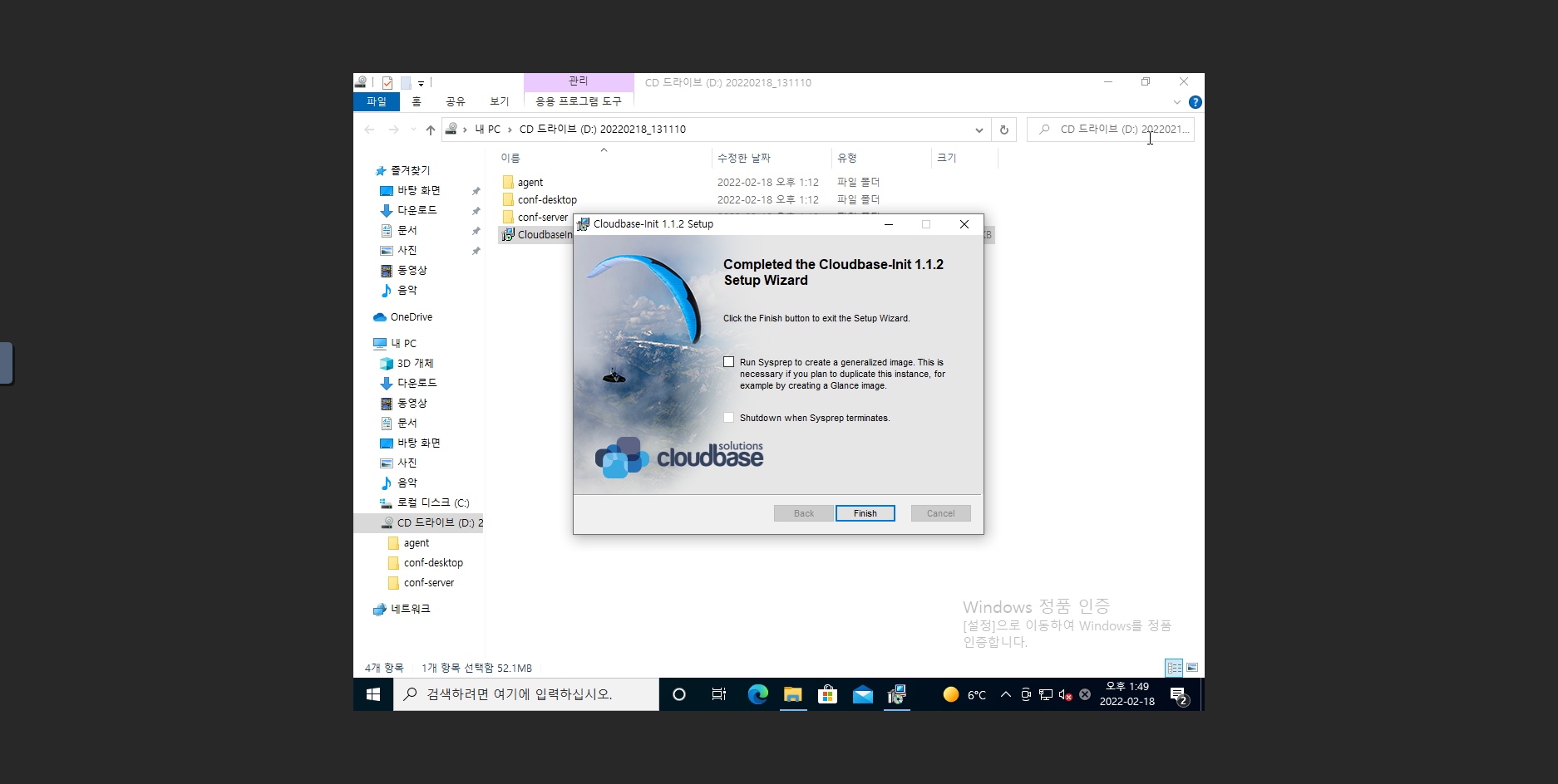Sort by the 이름 column header

pyautogui.click(x=510, y=158)
